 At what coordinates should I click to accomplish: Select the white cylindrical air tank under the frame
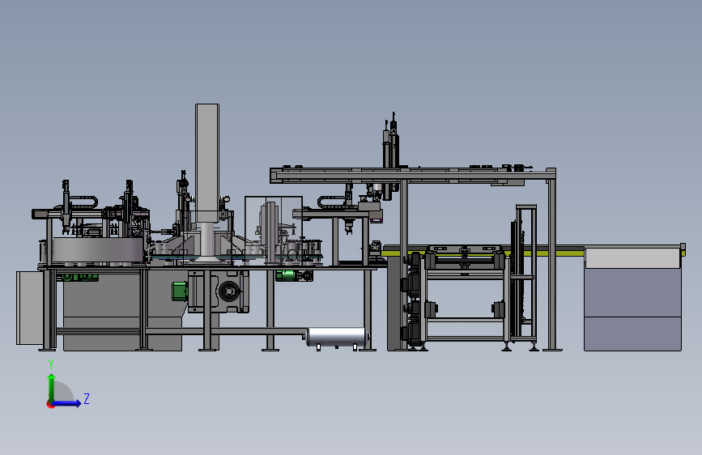(337, 338)
